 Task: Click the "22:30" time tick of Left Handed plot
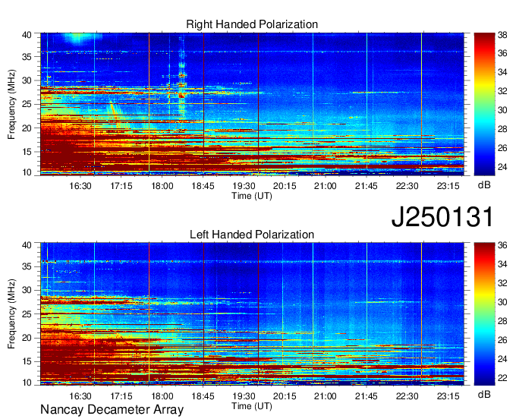(407, 396)
